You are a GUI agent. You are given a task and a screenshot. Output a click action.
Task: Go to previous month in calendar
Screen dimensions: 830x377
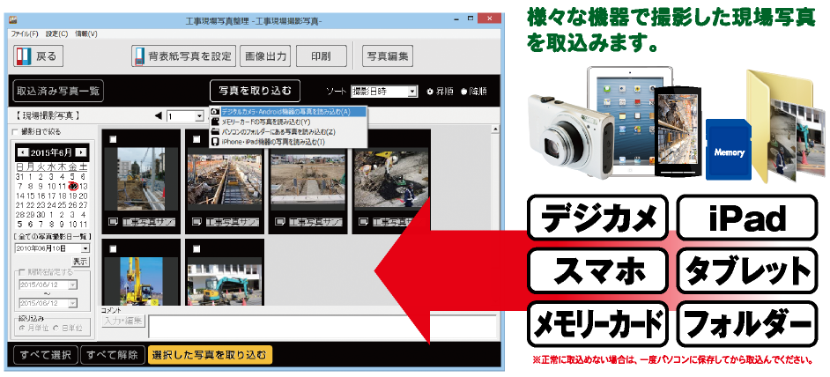click(x=22, y=153)
